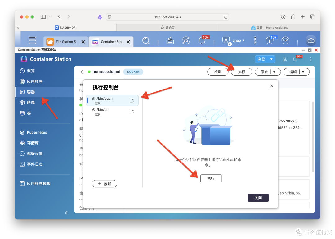The height and width of the screenshot is (239, 335).
Task: Reload the page in Safari
Action: 226,17
